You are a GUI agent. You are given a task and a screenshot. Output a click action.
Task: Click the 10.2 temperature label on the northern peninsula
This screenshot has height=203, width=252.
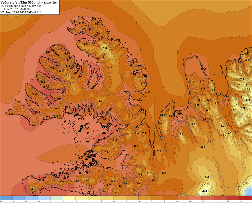[203, 69]
